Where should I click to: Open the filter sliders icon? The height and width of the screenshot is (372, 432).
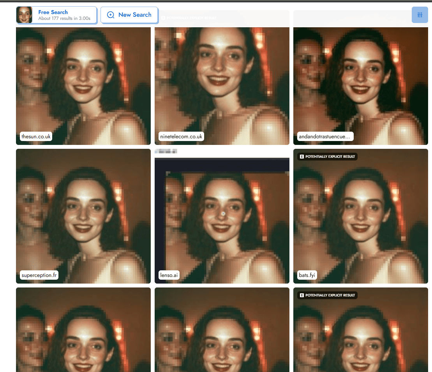click(420, 15)
